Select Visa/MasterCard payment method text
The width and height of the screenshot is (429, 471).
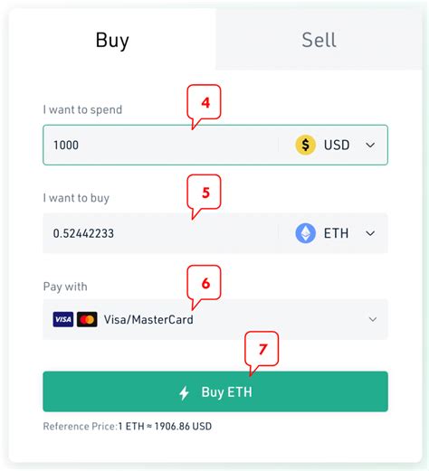coord(148,319)
